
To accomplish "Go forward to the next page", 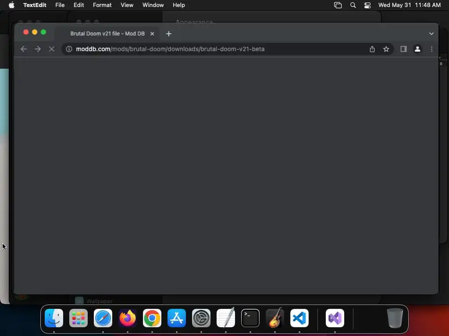I will point(38,49).
